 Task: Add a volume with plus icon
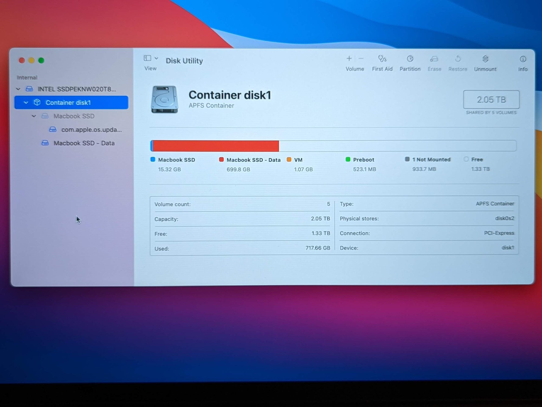click(x=349, y=59)
